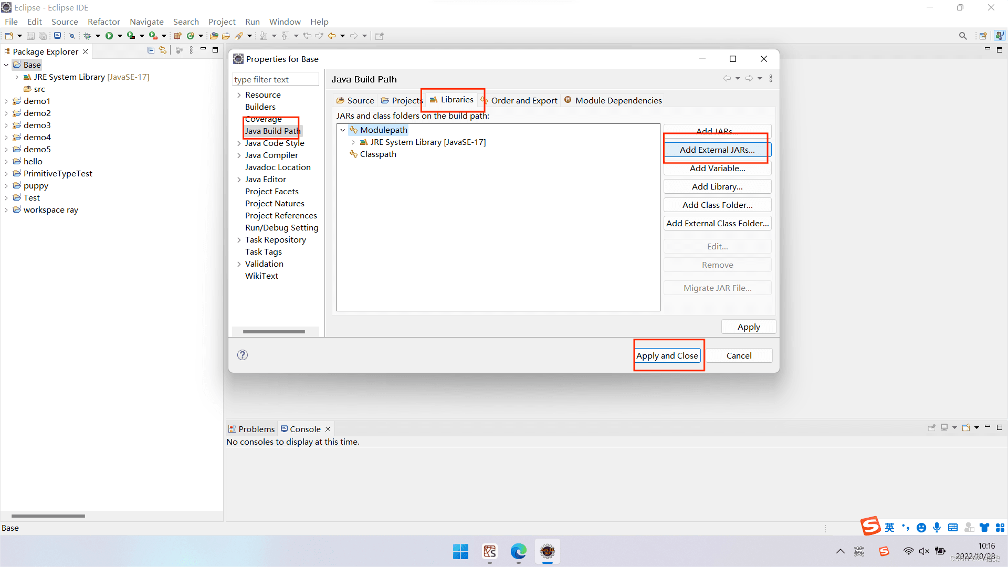Screen dimensions: 1008x567
Task: Click the Open Type folder icon
Action: click(x=214, y=36)
